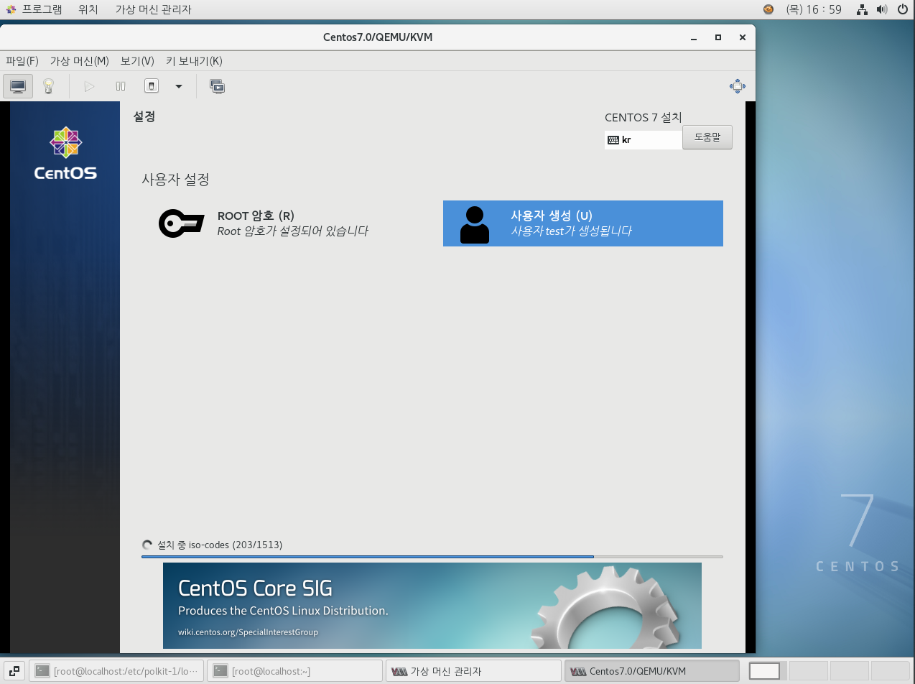Screen dimensions: 915x684
Task: Show the graphical console view
Action: tap(18, 86)
